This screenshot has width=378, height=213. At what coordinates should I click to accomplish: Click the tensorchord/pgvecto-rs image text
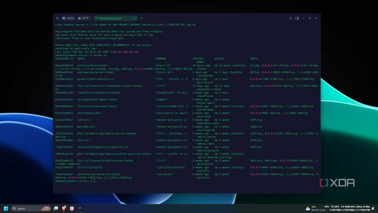click(x=102, y=147)
